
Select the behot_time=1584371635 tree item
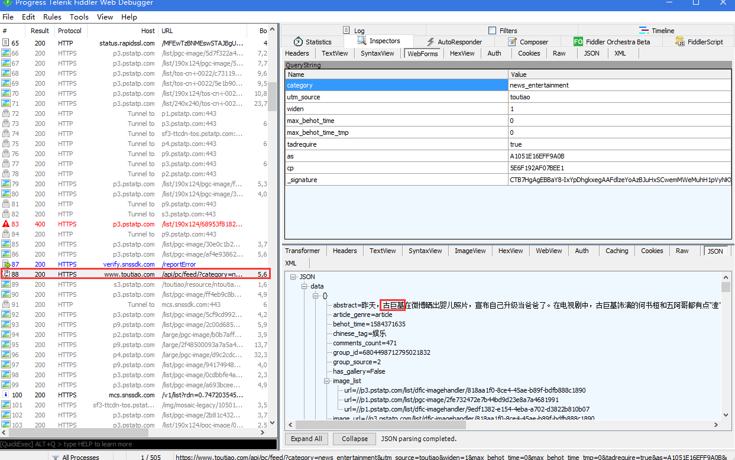(x=369, y=324)
